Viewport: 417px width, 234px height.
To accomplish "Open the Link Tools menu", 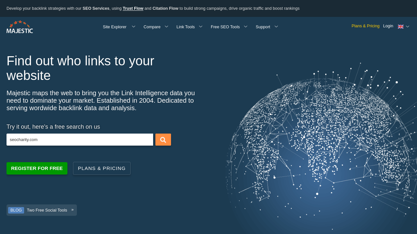I will click(x=186, y=27).
